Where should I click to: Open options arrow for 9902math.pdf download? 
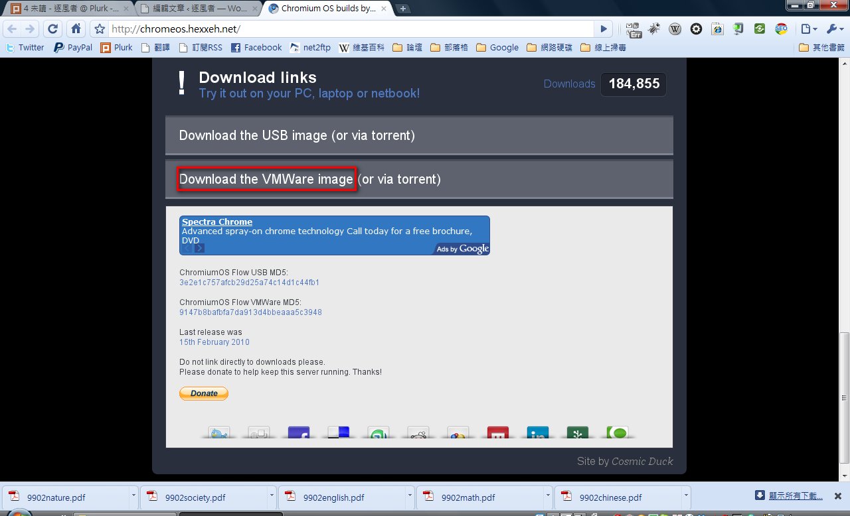click(548, 495)
